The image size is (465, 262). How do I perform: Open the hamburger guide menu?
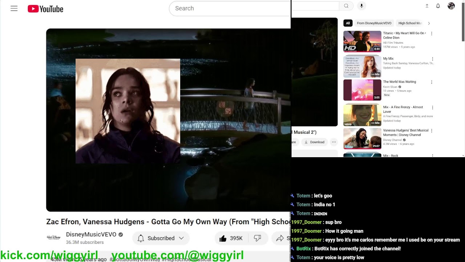(14, 9)
